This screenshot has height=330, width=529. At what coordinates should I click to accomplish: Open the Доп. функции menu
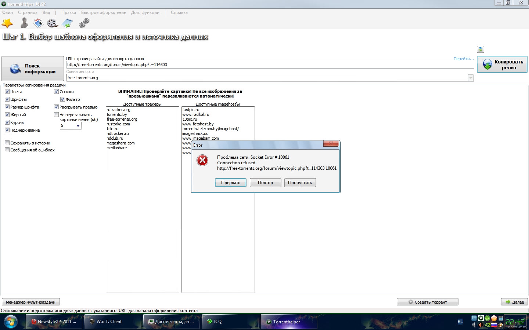145,12
